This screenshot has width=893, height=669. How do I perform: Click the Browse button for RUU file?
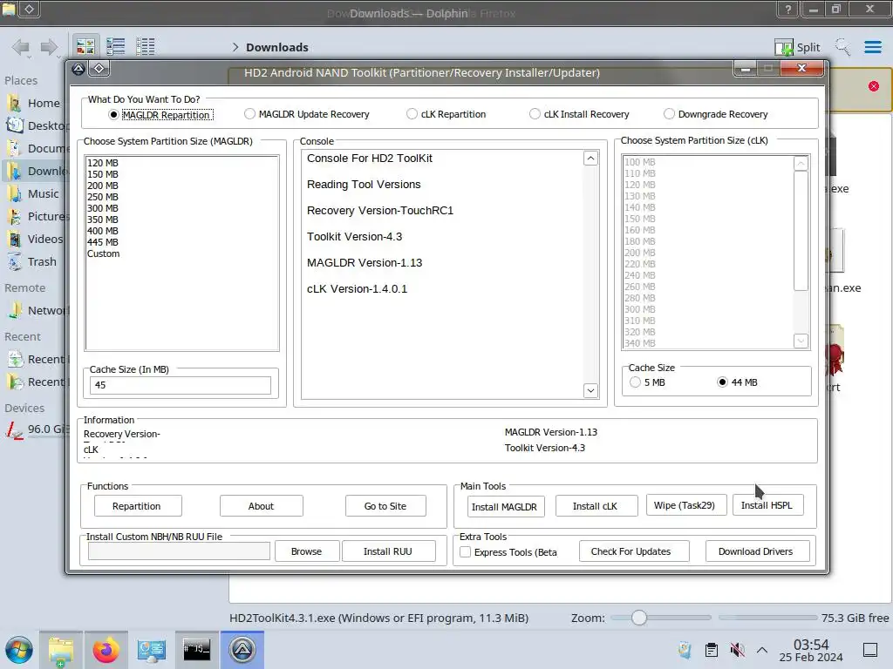(307, 551)
